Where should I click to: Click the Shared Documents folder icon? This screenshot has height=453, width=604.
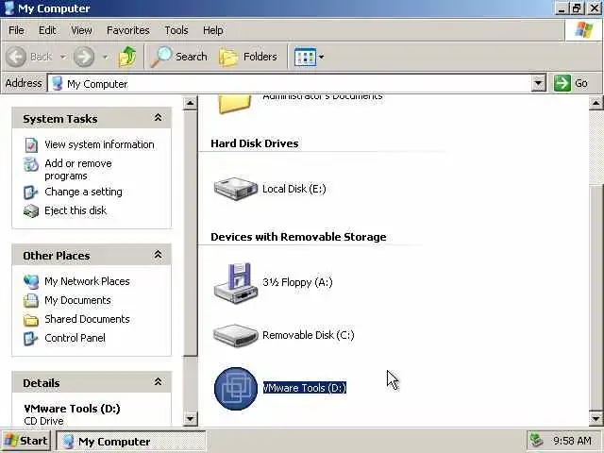click(31, 320)
